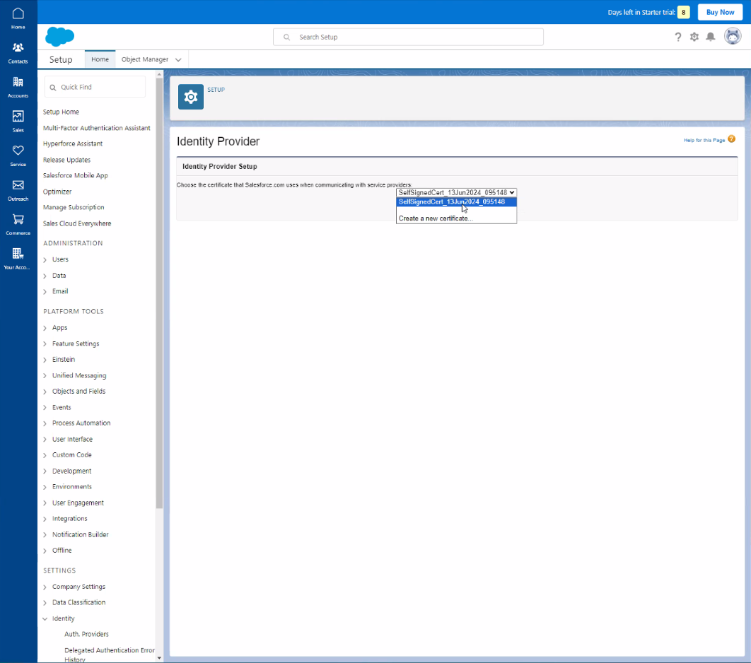Open Multi-Factor Authentication Assistant
Image resolution: width=751 pixels, height=663 pixels.
click(96, 128)
